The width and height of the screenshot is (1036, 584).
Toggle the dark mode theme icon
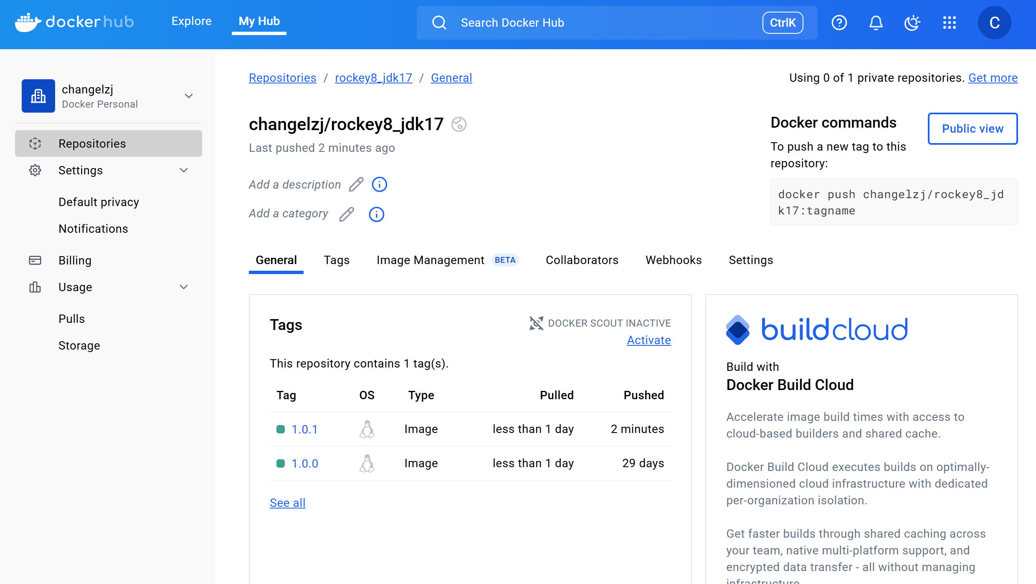point(912,23)
